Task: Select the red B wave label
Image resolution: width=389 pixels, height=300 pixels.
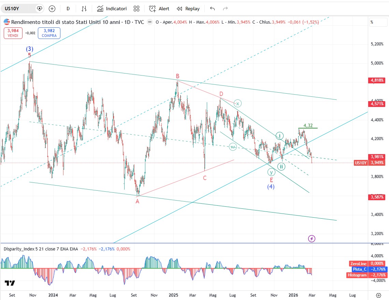Action: (x=178, y=76)
